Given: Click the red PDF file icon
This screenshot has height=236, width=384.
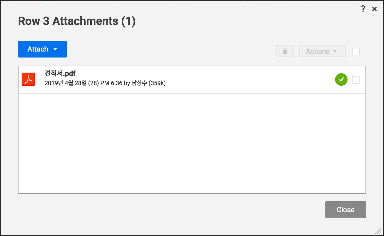Looking at the screenshot, I should pyautogui.click(x=28, y=79).
